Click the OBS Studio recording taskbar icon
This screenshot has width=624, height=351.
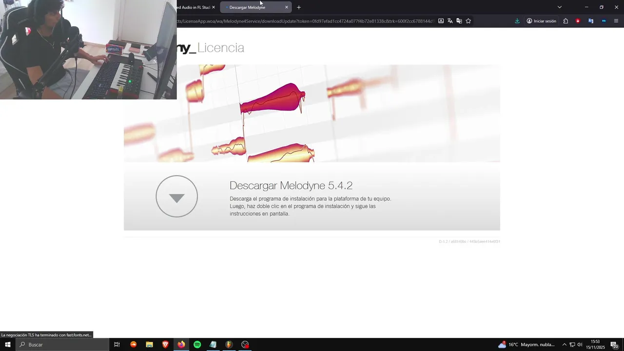[x=245, y=345]
